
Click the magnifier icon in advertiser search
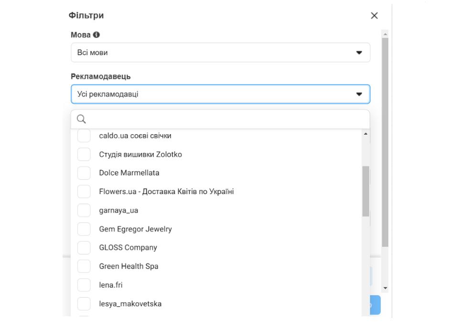point(81,119)
